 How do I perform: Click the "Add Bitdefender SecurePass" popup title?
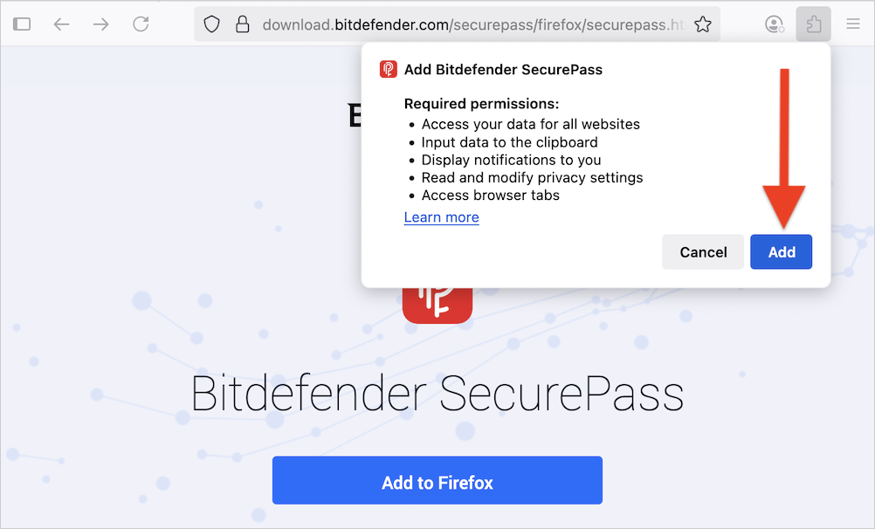[503, 70]
